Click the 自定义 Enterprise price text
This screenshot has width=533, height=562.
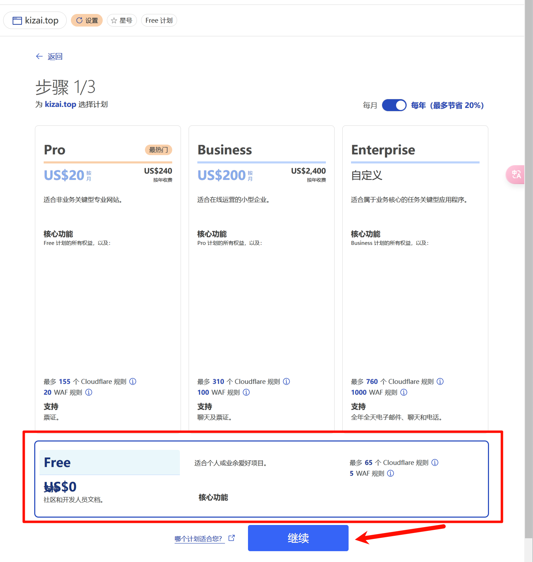pyautogui.click(x=367, y=175)
